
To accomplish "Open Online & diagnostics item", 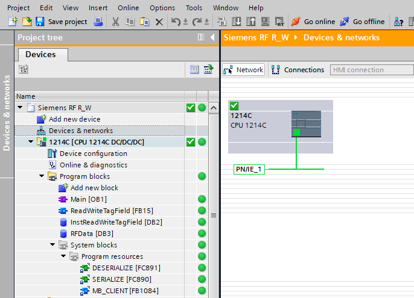I will 93,165.
